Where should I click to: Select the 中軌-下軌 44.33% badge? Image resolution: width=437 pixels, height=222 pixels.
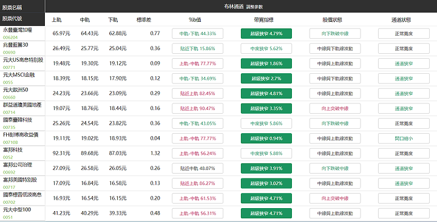tap(198, 34)
